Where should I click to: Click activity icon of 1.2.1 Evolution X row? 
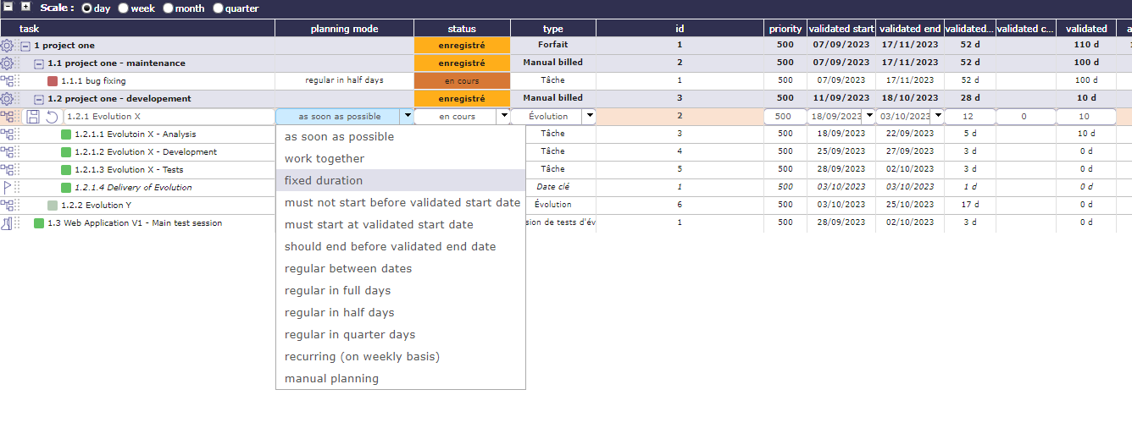tap(7, 117)
